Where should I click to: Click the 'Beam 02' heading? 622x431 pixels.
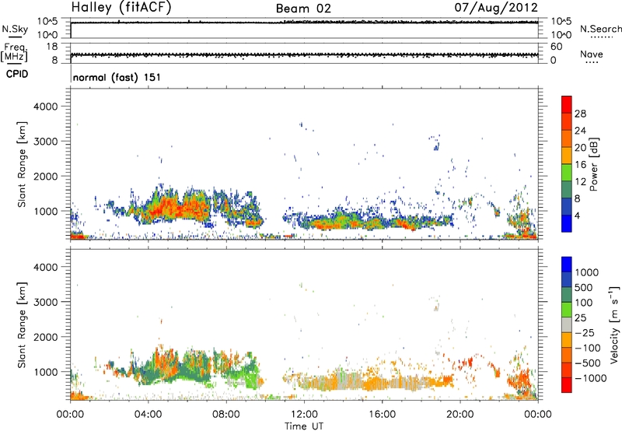303,9
